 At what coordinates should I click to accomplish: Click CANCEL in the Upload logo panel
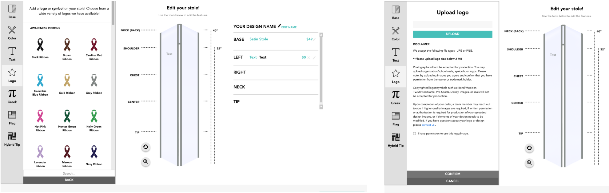452,181
